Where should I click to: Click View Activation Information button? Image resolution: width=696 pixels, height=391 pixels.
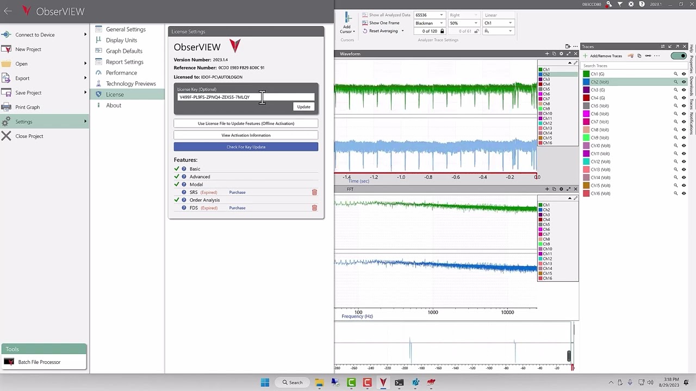(246, 135)
